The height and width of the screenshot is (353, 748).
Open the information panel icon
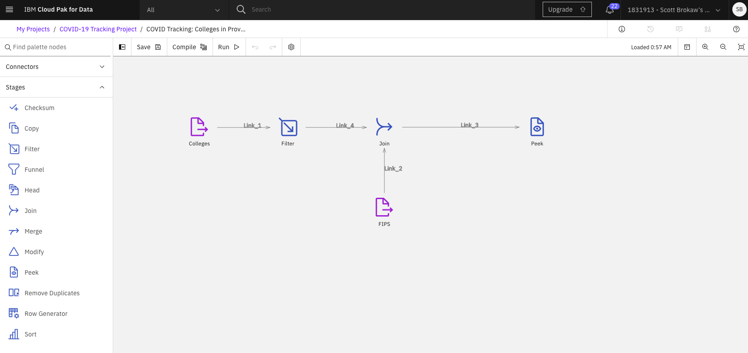[622, 29]
